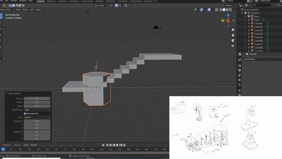Click the Radius 1 m field
The height and width of the screenshot is (159, 282).
coord(37,102)
